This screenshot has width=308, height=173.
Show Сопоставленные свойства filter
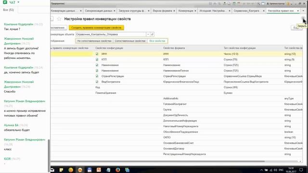[x=130, y=41]
